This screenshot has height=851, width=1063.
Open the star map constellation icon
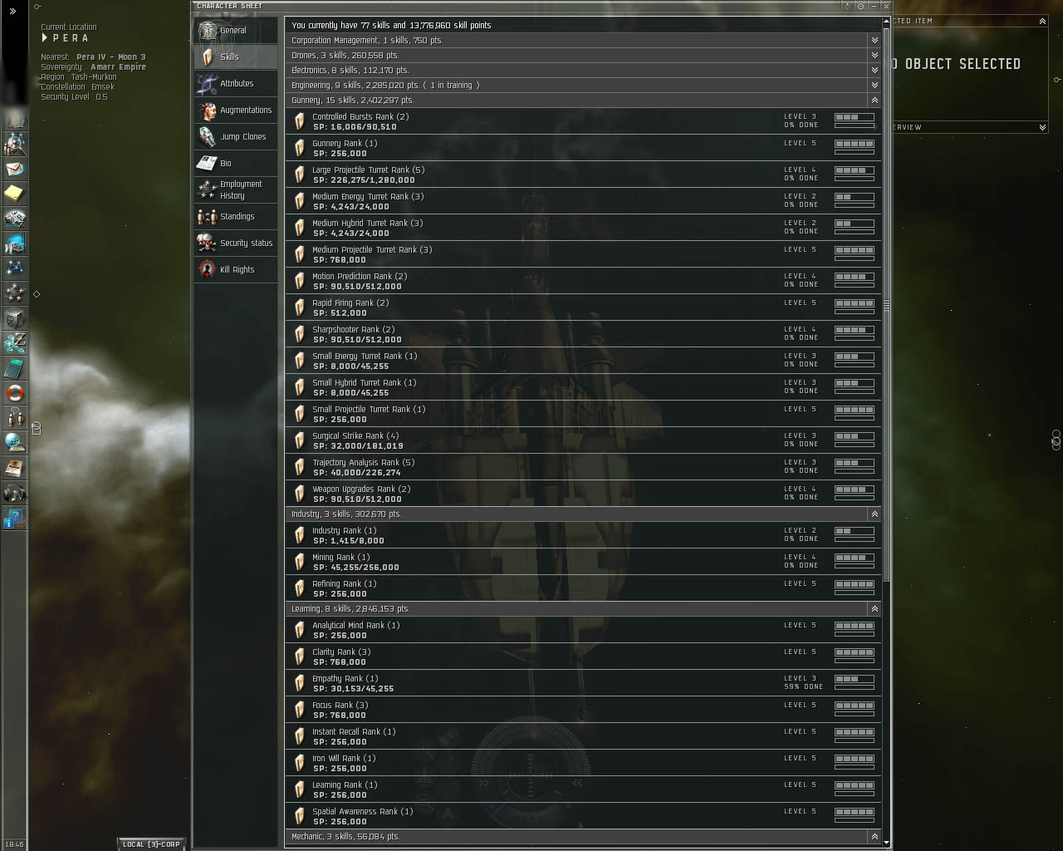click(x=15, y=268)
